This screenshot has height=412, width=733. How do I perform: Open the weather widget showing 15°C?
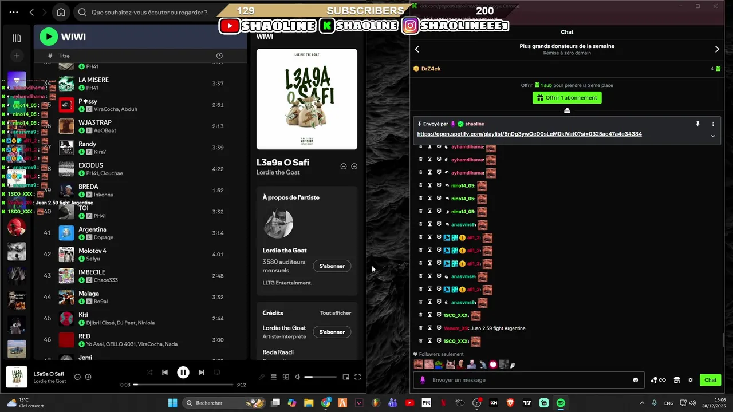pos(26,403)
